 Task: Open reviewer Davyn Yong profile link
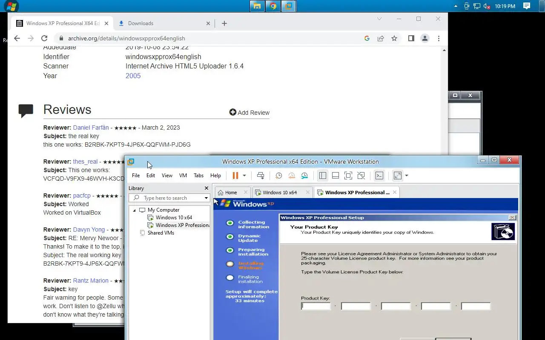click(x=89, y=229)
